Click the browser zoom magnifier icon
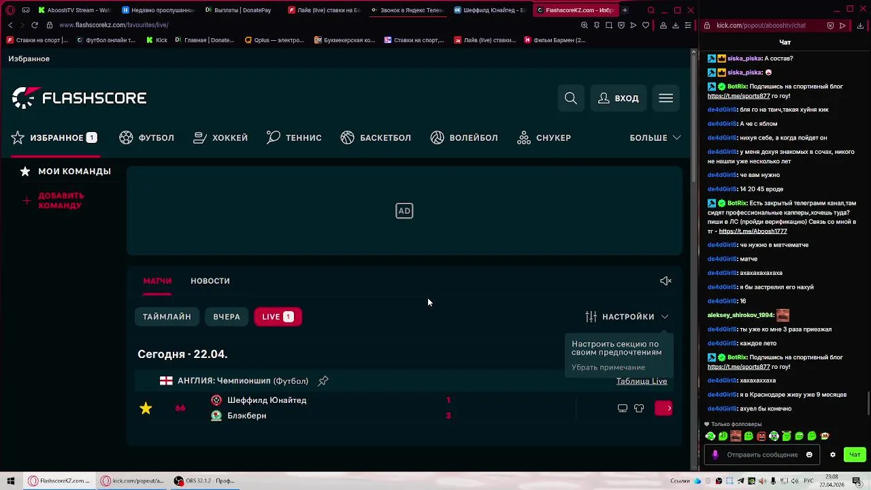Viewport: 871px width, 490px height. (x=584, y=25)
